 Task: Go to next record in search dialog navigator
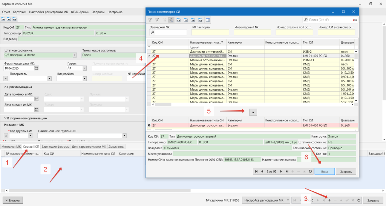pyautogui.click(x=281, y=171)
